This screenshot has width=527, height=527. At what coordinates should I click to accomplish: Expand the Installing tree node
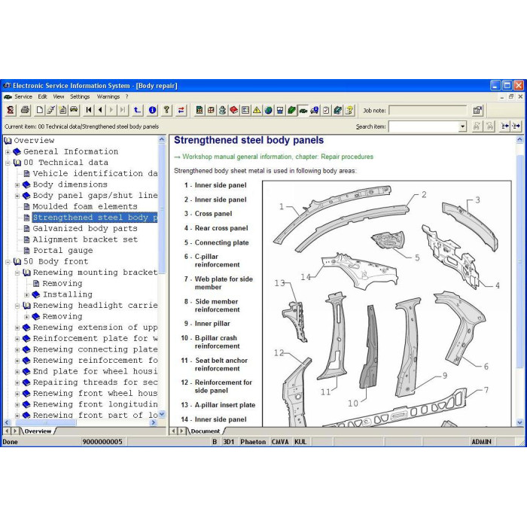pyautogui.click(x=26, y=295)
